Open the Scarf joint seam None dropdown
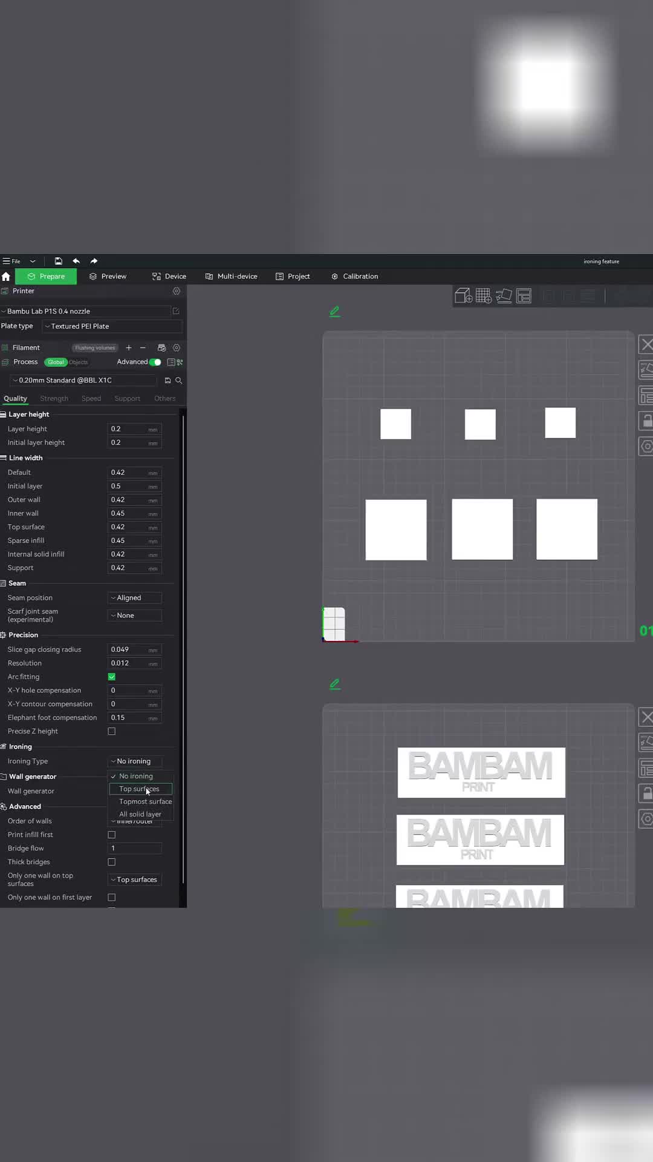The image size is (653, 1162). (135, 615)
